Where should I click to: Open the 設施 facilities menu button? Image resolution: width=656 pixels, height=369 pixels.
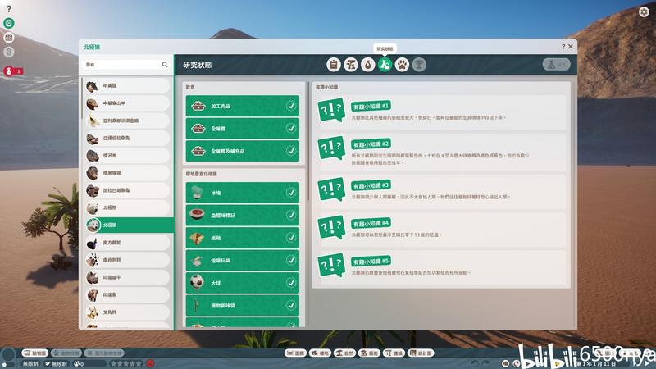tap(370, 353)
